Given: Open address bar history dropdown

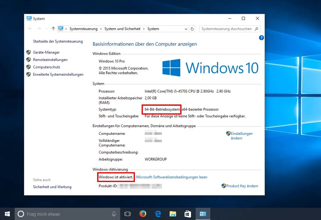Looking at the screenshot, I should [186, 29].
